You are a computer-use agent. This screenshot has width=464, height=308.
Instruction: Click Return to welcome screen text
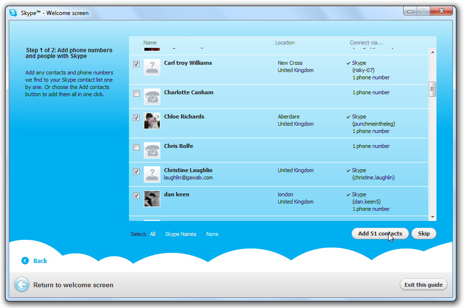[x=73, y=285]
